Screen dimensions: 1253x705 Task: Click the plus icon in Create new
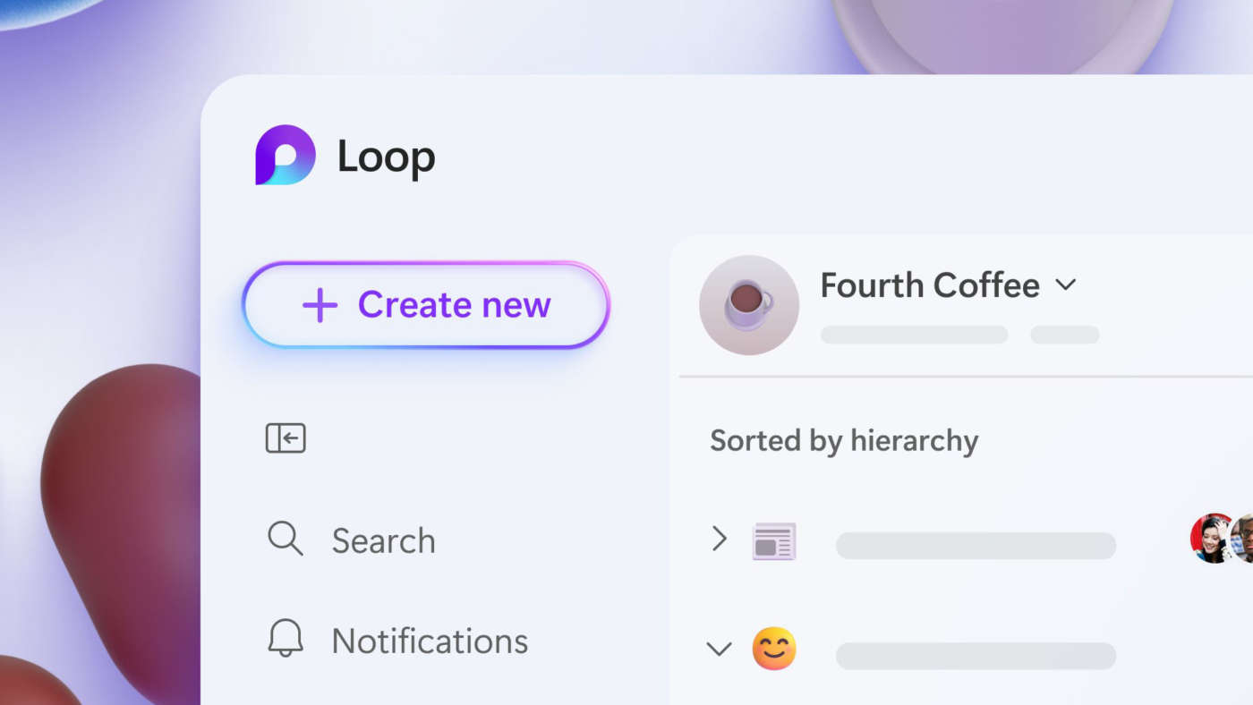tap(320, 306)
